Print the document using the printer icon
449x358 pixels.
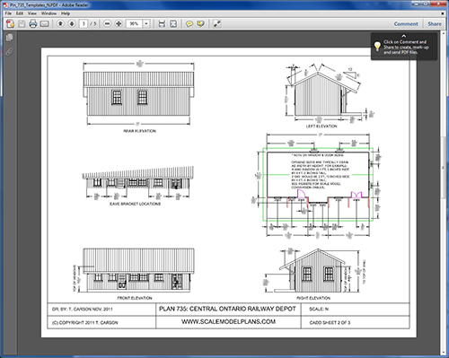33,23
